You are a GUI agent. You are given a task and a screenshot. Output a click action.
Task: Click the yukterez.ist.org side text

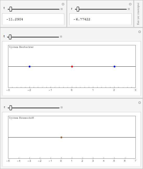click(138, 14)
